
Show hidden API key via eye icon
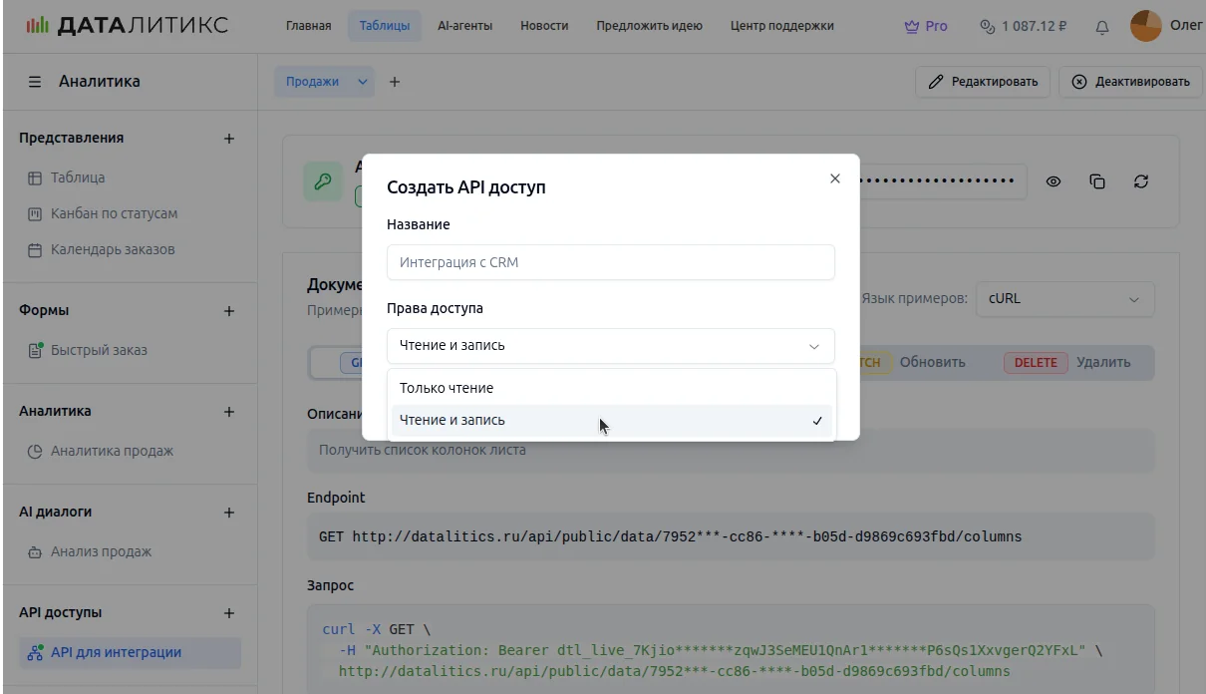click(1054, 181)
